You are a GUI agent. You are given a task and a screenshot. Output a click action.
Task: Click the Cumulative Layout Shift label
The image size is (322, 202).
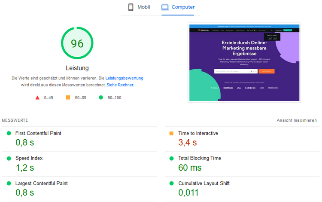[x=204, y=183]
